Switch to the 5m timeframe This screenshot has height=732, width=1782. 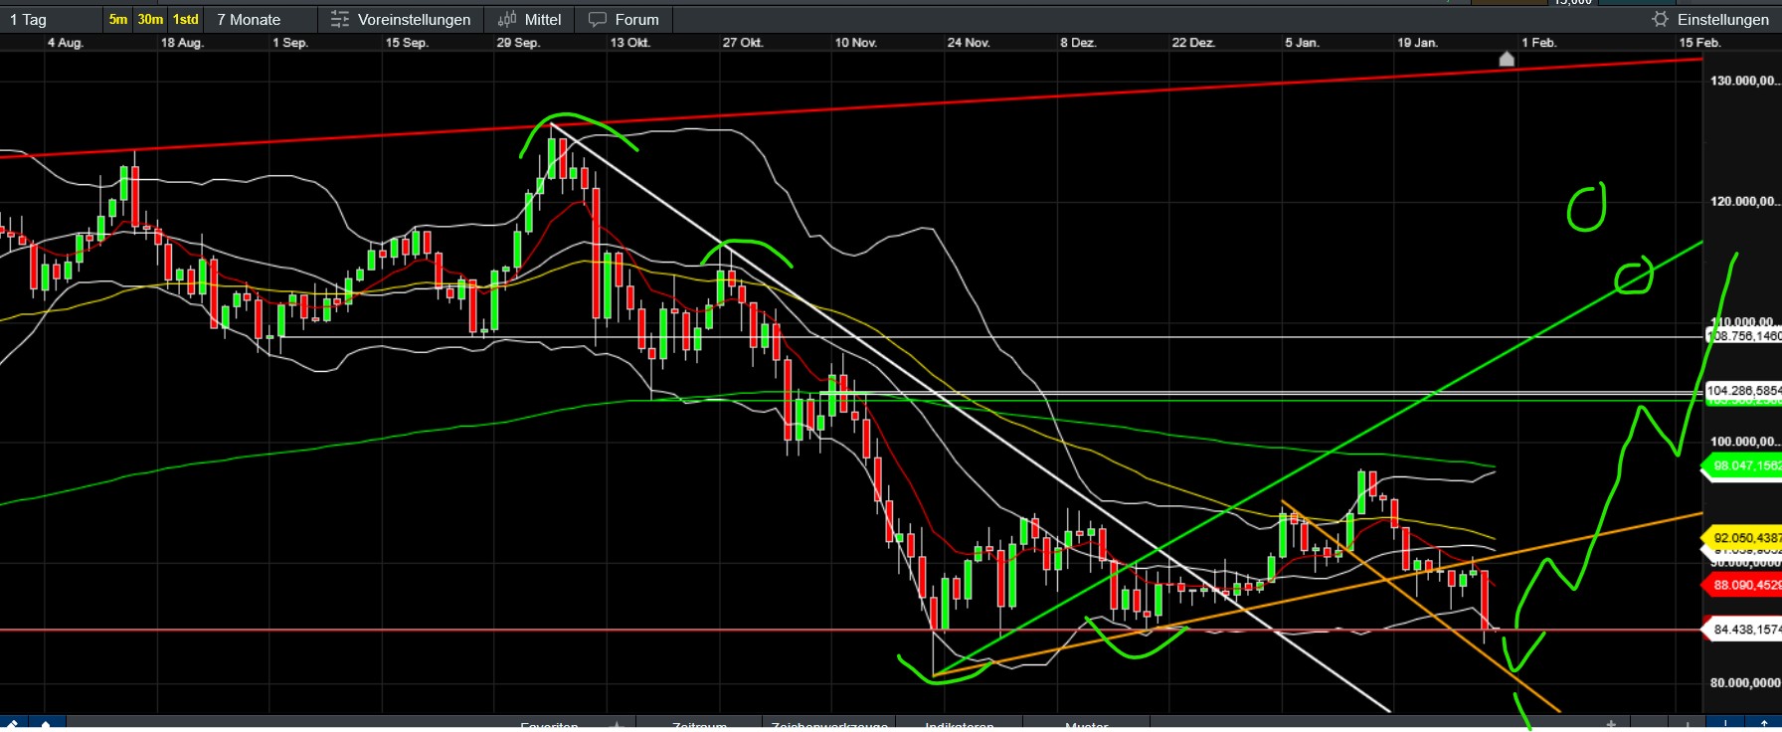tap(118, 19)
